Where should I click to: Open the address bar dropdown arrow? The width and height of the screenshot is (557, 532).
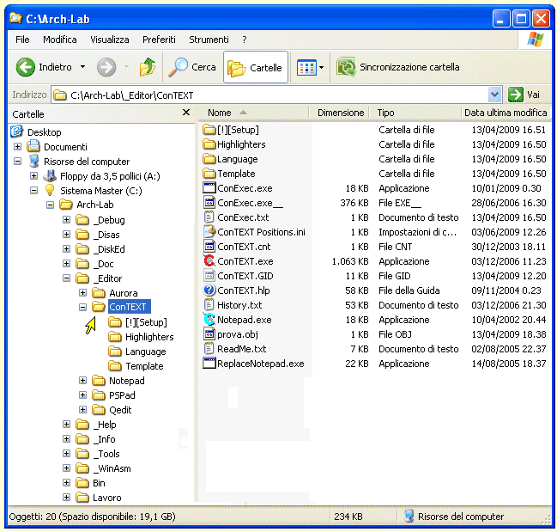click(x=494, y=95)
